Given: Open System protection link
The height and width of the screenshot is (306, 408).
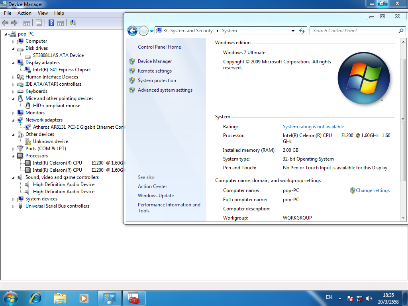Looking at the screenshot, I should coord(157,80).
